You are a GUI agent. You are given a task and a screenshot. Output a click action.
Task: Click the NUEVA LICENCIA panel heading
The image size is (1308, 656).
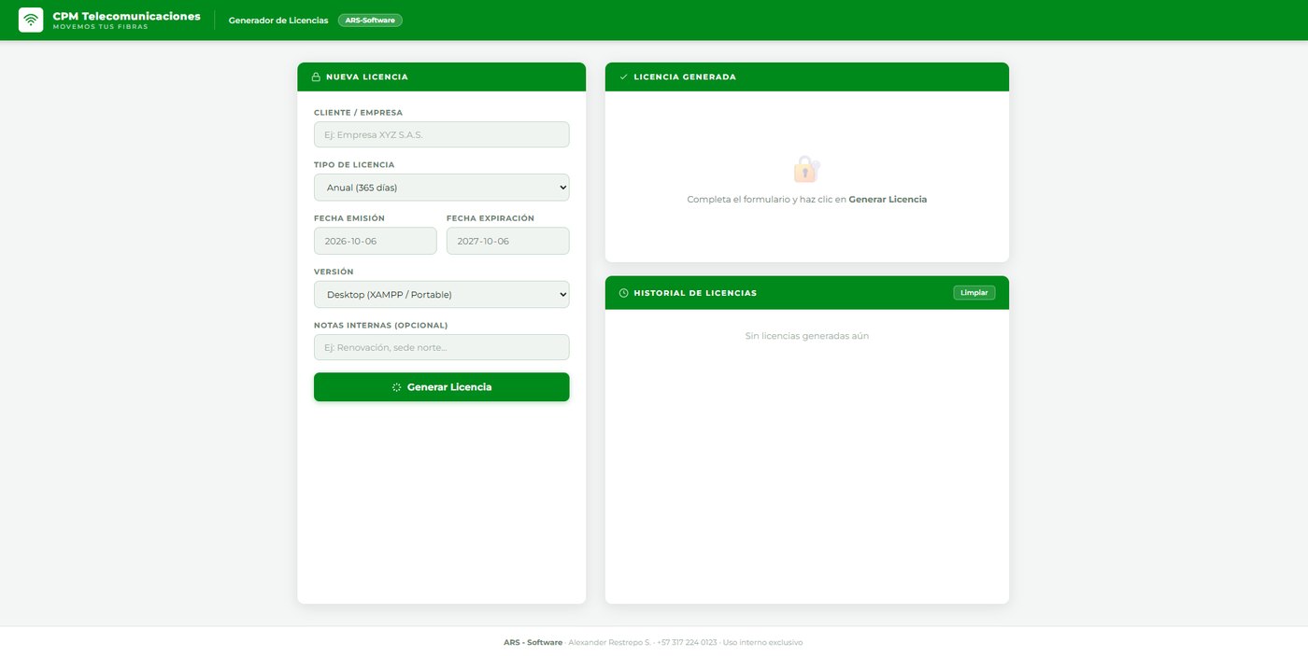pyautogui.click(x=367, y=77)
